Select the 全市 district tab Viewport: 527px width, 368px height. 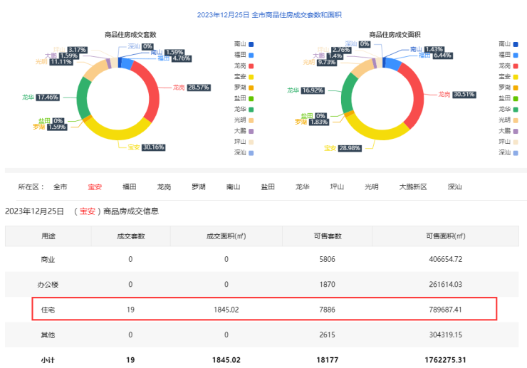pos(61,187)
